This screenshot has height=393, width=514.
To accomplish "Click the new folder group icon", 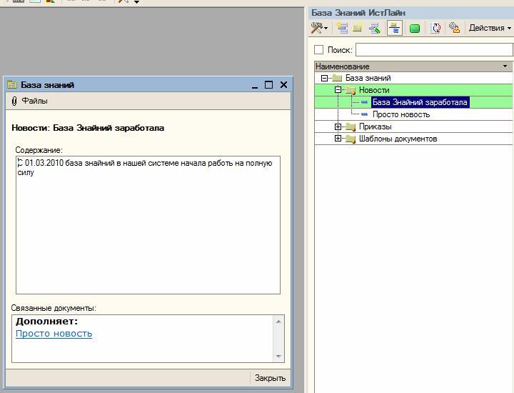I will coord(358,28).
